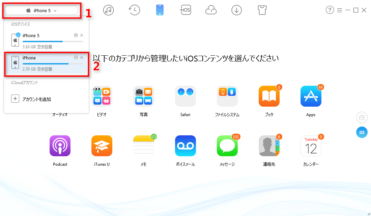Click iPhone 5 storage usage bar
Screen dimensions: 371x216
pyautogui.click(x=53, y=42)
